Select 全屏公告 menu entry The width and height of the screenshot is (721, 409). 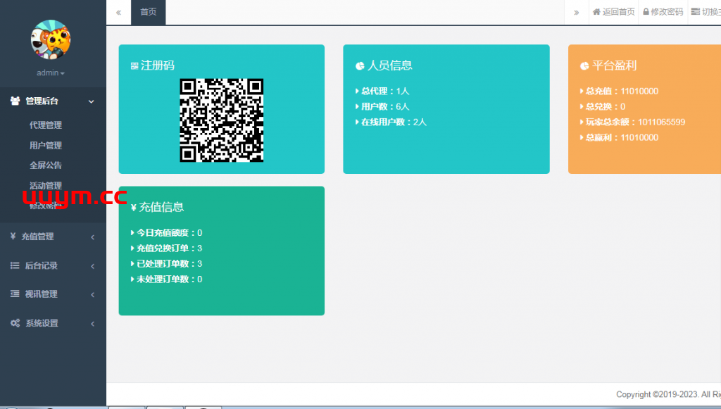[46, 165]
